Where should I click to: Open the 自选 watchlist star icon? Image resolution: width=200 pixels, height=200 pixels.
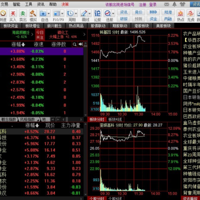point(43,13)
